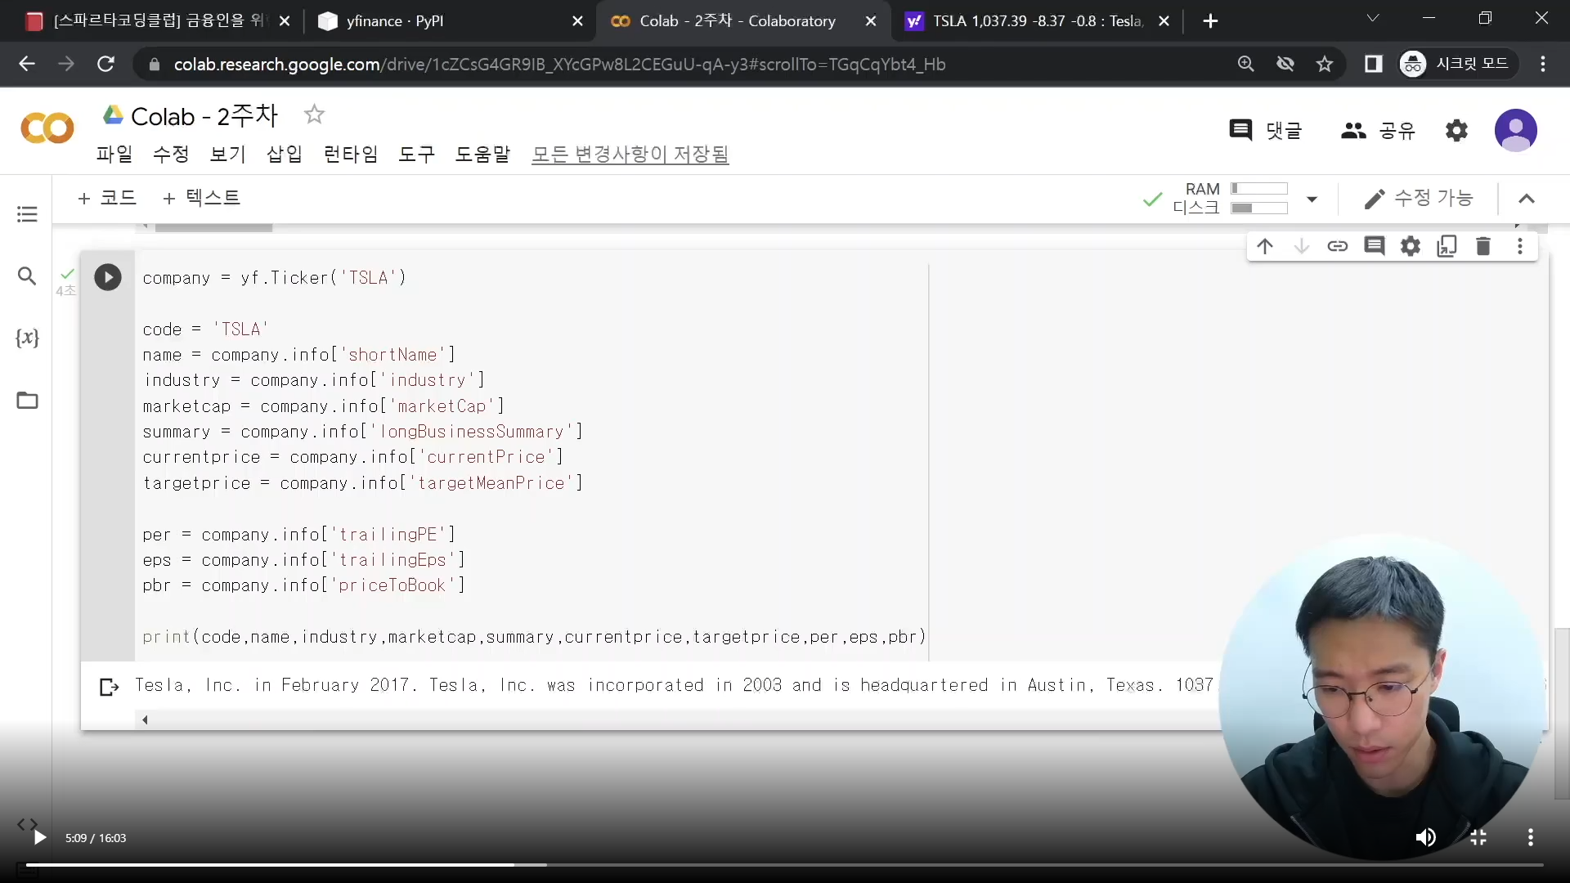
Task: Add a new code cell with + 코드
Action: click(107, 198)
